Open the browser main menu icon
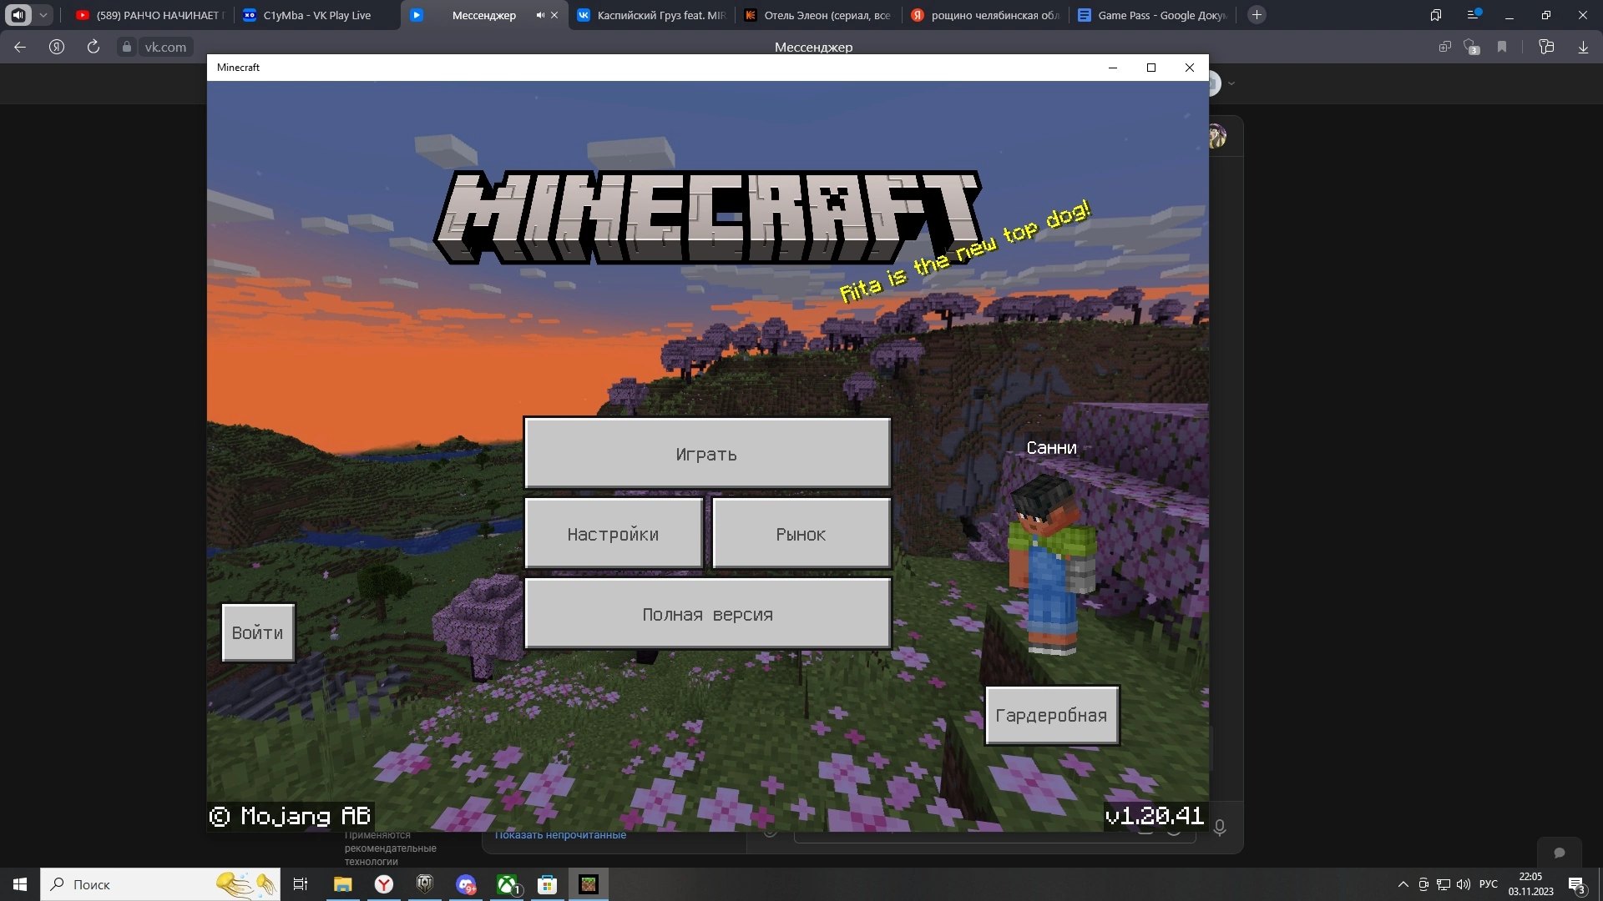The height and width of the screenshot is (901, 1603). pyautogui.click(x=1473, y=15)
